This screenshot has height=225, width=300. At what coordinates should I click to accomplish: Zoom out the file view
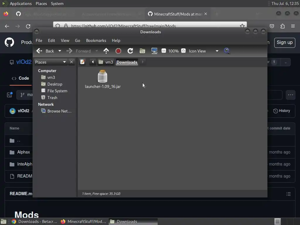[164, 51]
